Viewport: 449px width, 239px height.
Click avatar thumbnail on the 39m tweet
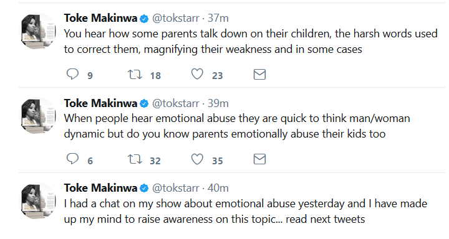(x=38, y=116)
